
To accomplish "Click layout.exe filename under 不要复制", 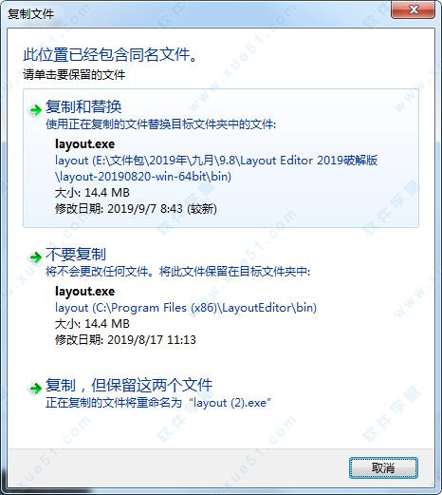I will pos(84,292).
